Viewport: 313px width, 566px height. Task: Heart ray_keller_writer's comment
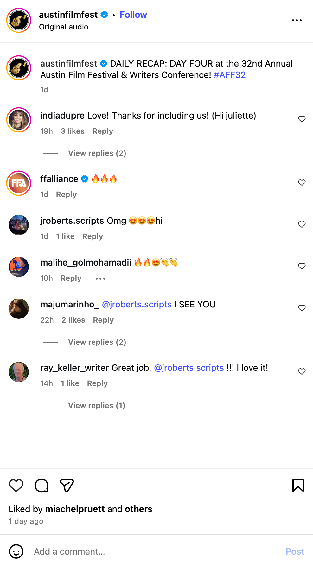click(302, 371)
